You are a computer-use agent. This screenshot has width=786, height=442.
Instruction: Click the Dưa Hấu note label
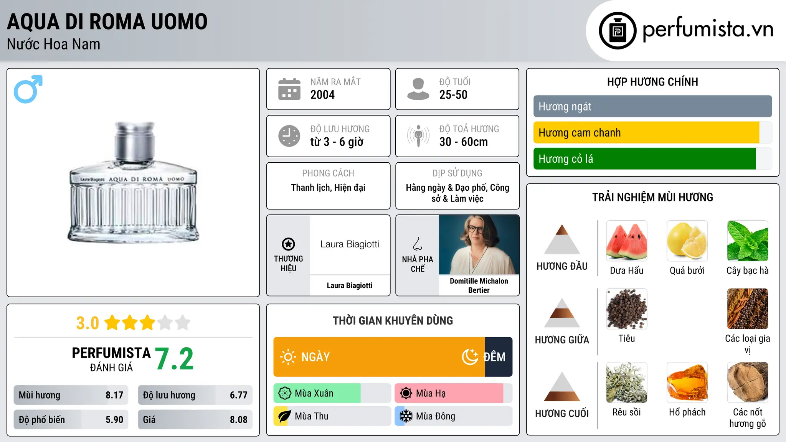click(x=627, y=270)
